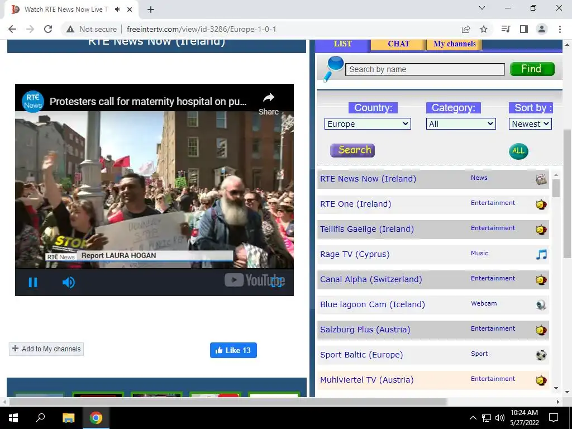Open Sort by dropdown set to Newest

tap(531, 123)
